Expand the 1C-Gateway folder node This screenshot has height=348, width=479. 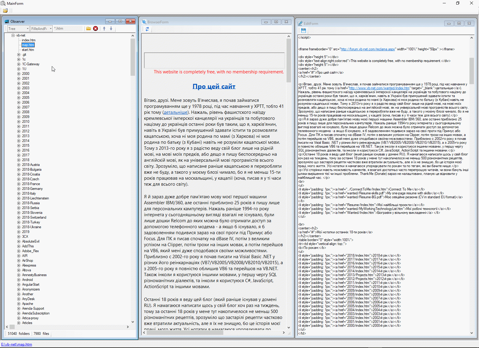point(19,64)
